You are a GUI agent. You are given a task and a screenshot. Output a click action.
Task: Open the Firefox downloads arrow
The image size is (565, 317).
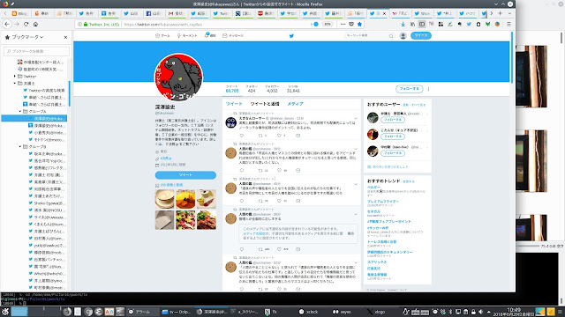coord(403,24)
